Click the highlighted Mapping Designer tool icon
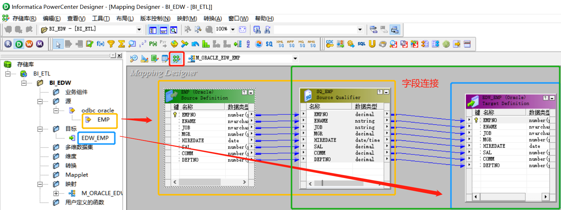The height and width of the screenshot is (210, 561). click(176, 58)
